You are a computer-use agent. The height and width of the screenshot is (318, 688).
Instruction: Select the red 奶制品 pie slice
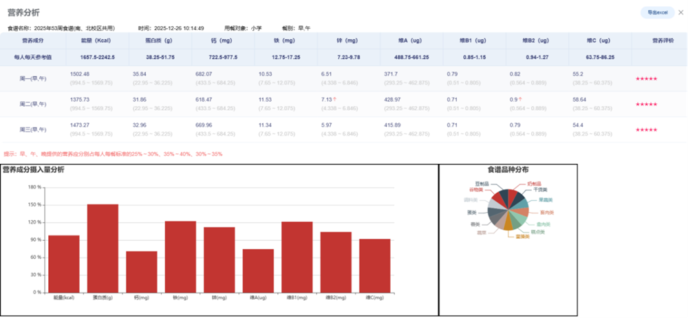click(513, 196)
